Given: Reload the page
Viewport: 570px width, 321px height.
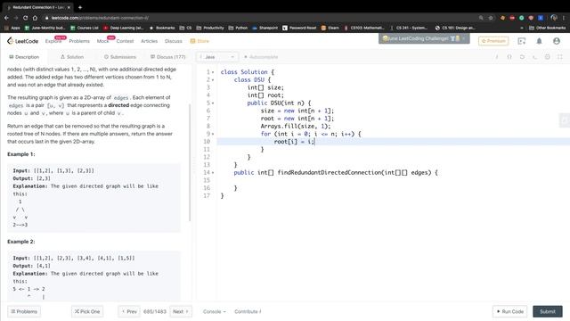Looking at the screenshot, I should (x=25, y=18).
